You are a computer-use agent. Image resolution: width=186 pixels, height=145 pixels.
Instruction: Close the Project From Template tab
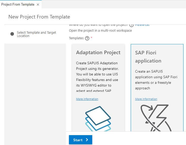click(x=38, y=5)
